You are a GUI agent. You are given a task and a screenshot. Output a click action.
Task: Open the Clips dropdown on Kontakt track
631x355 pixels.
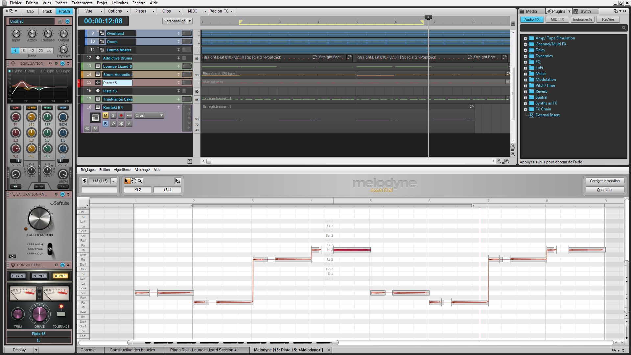point(161,116)
